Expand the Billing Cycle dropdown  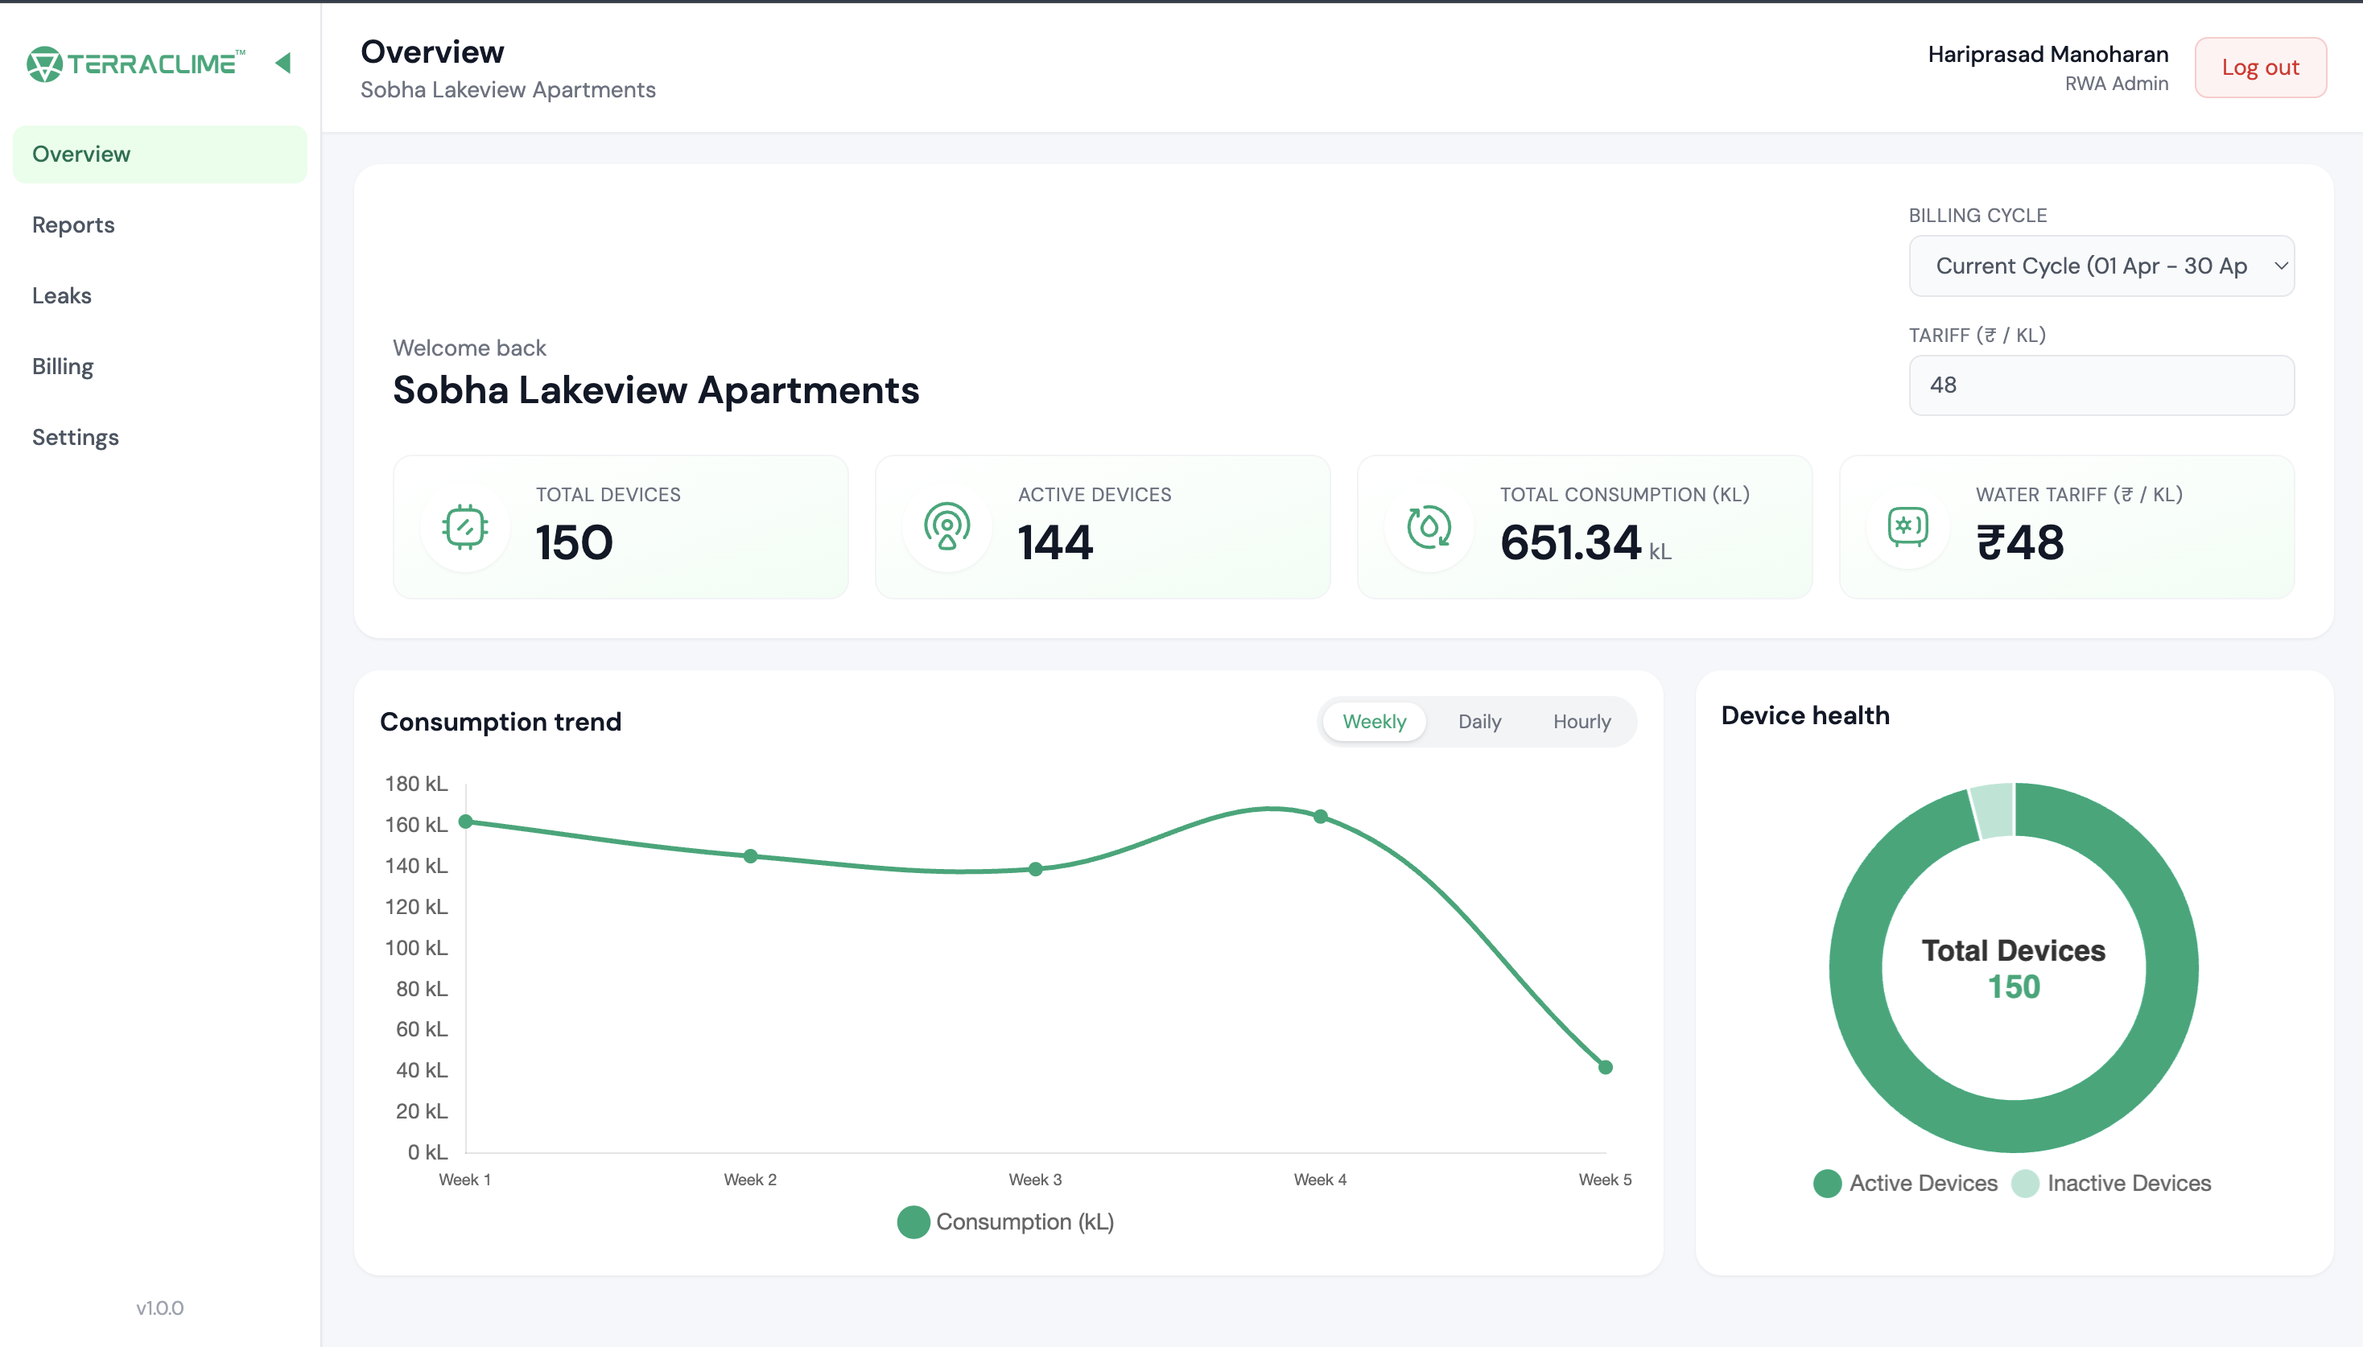click(x=2101, y=266)
